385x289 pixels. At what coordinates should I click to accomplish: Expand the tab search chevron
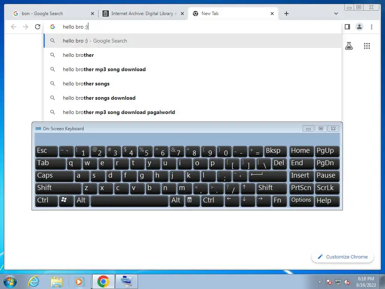pos(336,14)
